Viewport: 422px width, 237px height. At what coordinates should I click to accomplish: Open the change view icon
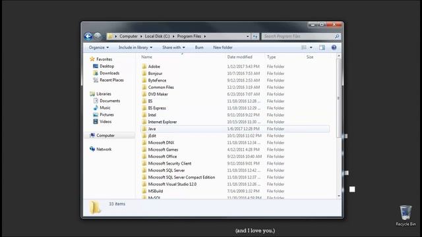coord(304,47)
